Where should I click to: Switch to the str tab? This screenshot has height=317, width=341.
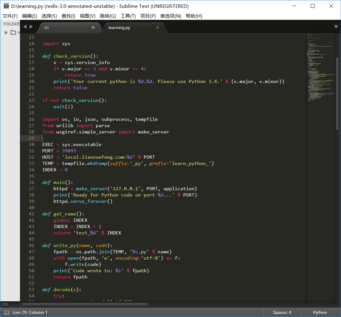pyautogui.click(x=47, y=27)
